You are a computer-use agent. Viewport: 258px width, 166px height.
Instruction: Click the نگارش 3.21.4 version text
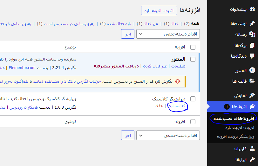point(64,68)
